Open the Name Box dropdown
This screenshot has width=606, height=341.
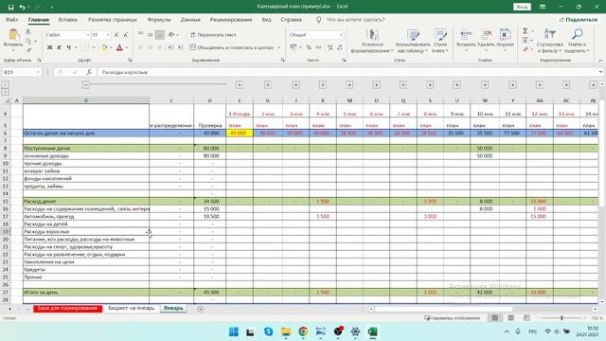(38, 72)
